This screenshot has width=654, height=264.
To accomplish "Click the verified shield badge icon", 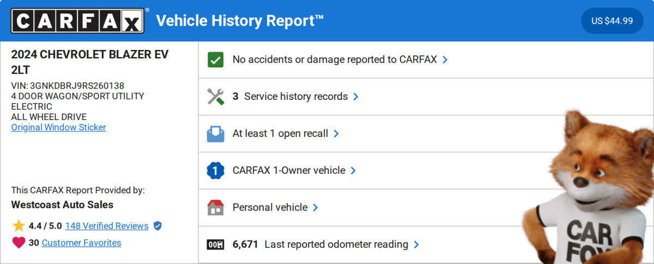I will [x=158, y=226].
